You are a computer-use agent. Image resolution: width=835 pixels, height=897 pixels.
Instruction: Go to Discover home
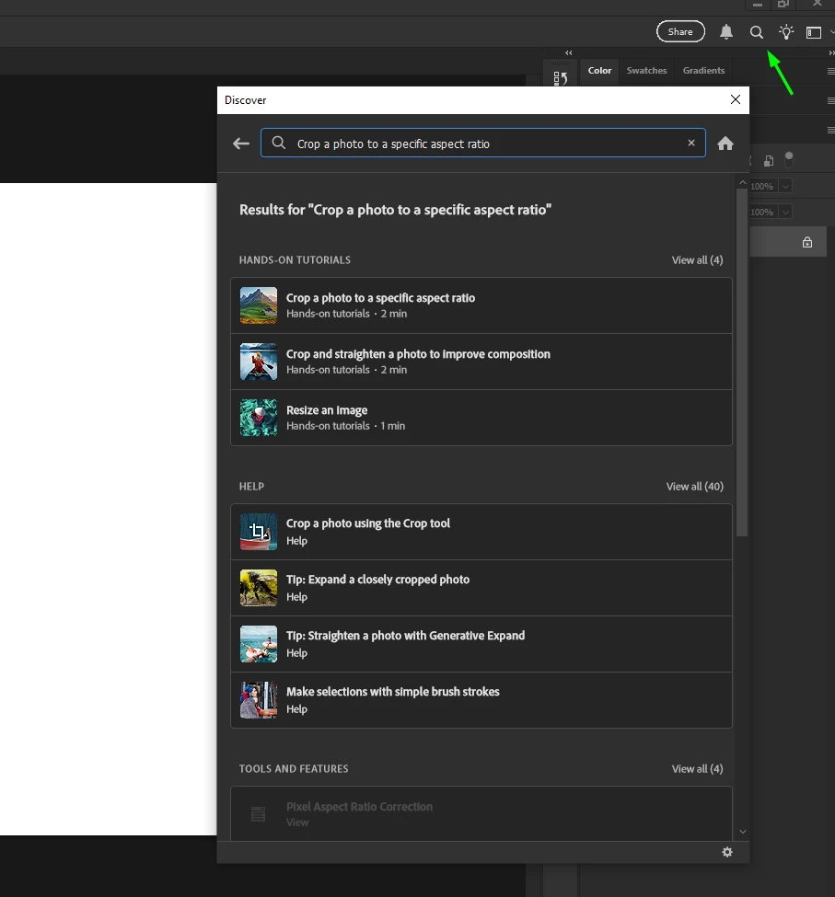725,143
